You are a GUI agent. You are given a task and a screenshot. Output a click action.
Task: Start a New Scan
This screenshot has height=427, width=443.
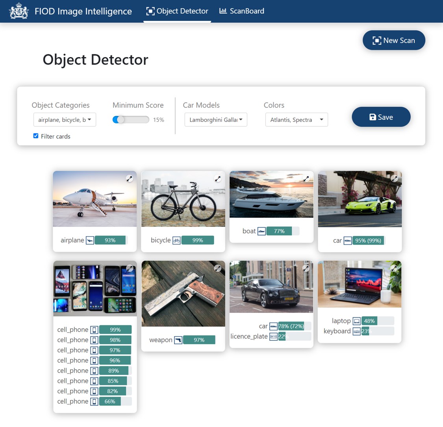394,41
